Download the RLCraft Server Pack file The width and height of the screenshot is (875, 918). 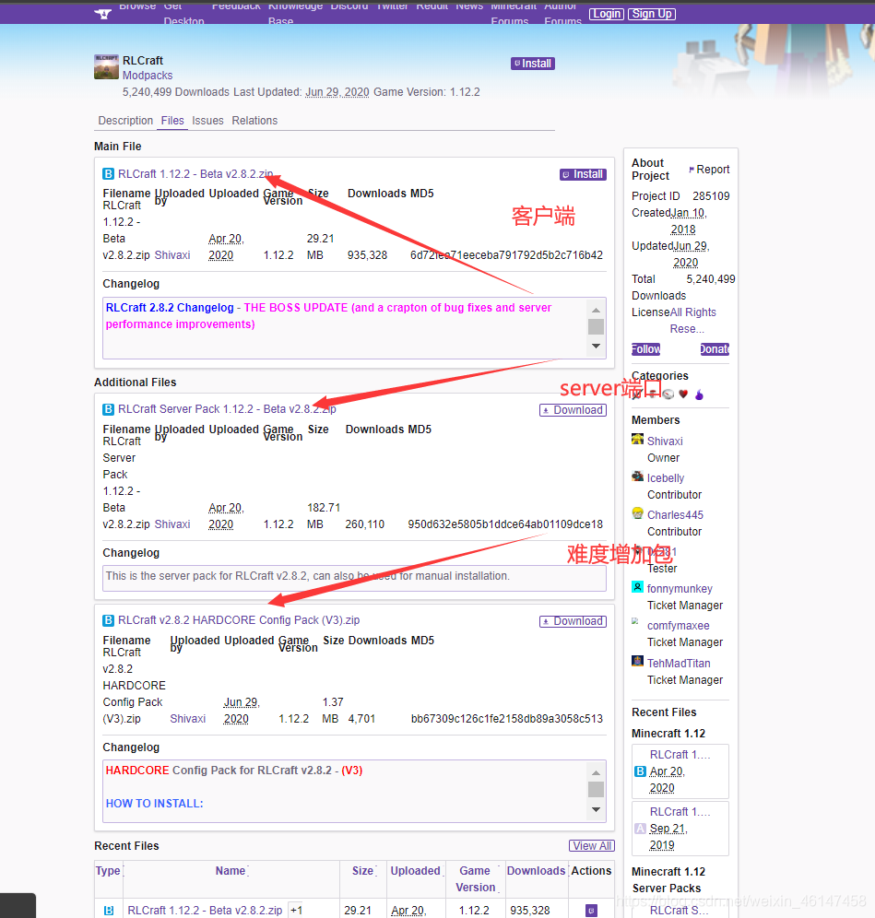tap(573, 410)
